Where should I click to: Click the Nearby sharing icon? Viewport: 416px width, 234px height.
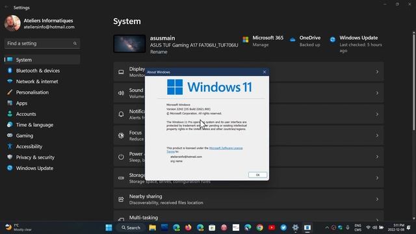[x=121, y=200]
